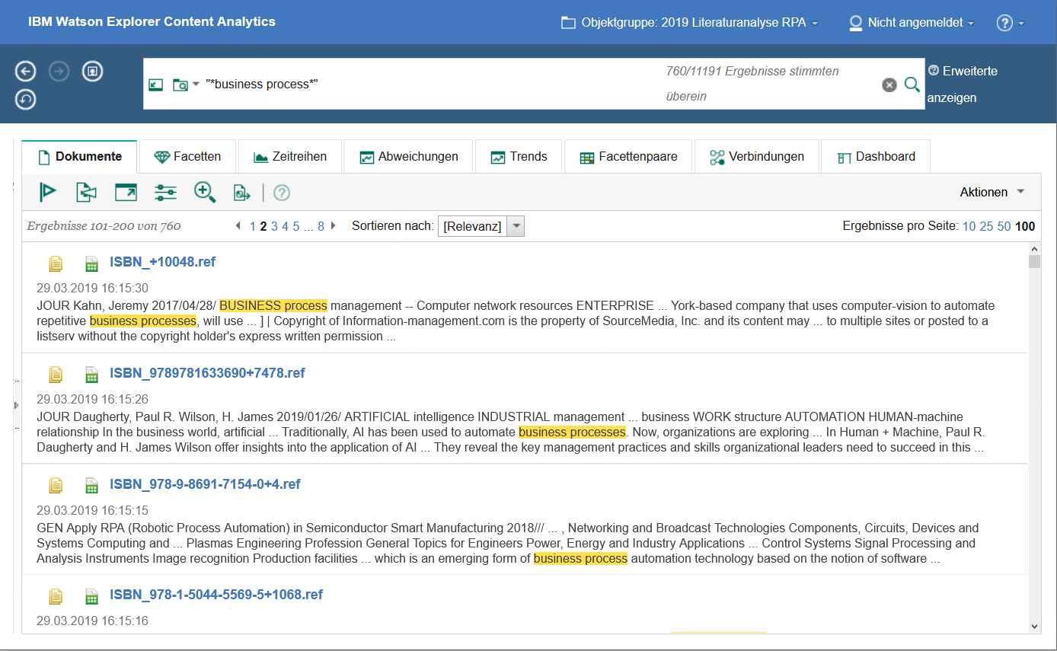Screen dimensions: 1057x651
Task: Open the Dashboard tab
Action: tap(876, 156)
